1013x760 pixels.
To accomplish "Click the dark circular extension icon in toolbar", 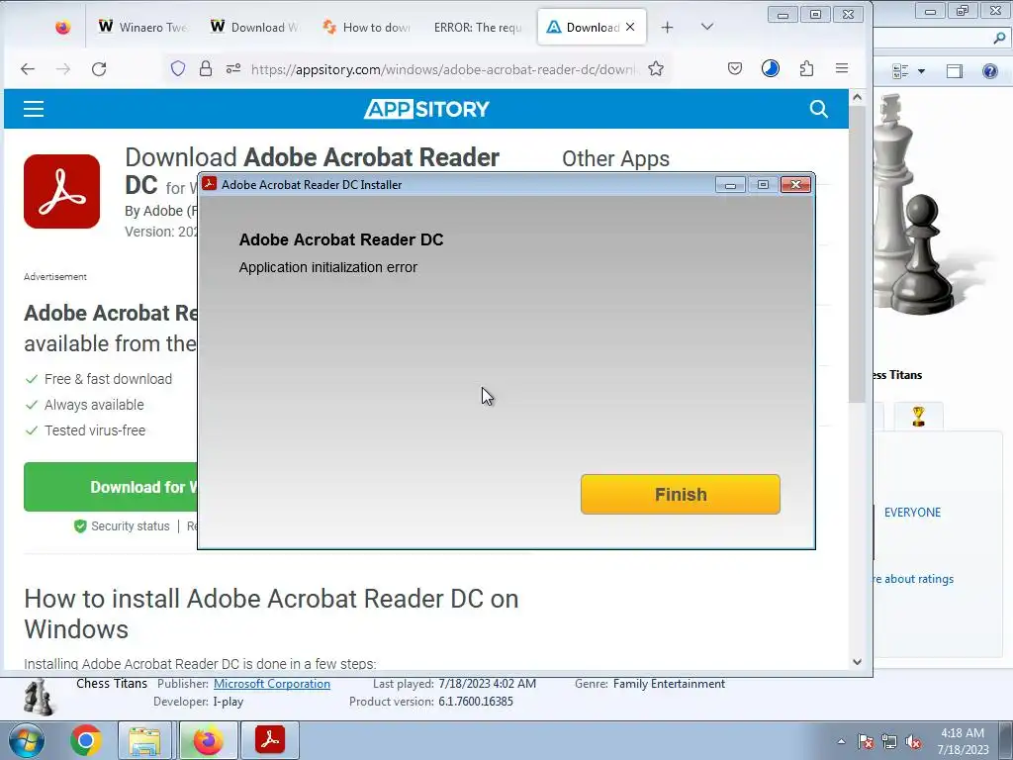I will [x=770, y=68].
